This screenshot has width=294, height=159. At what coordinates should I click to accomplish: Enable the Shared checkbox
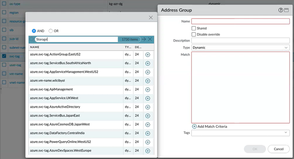coord(194,28)
